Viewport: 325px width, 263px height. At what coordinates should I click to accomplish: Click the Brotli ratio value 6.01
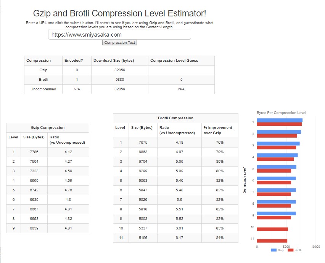tap(180, 228)
